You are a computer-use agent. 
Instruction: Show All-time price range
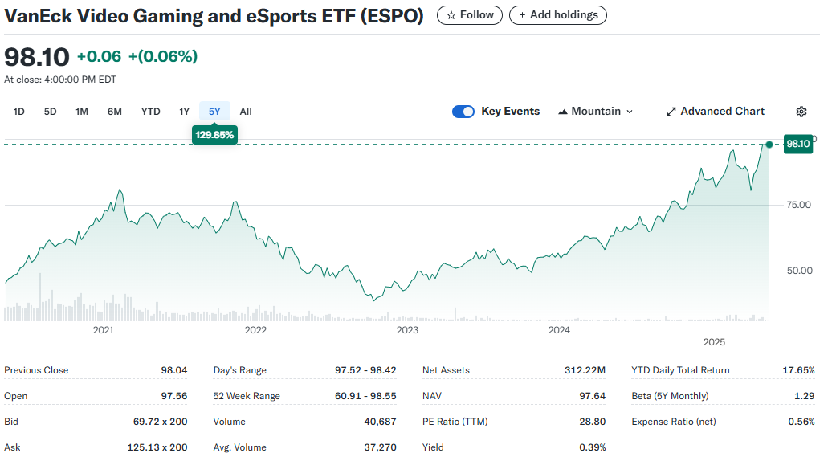(x=246, y=112)
